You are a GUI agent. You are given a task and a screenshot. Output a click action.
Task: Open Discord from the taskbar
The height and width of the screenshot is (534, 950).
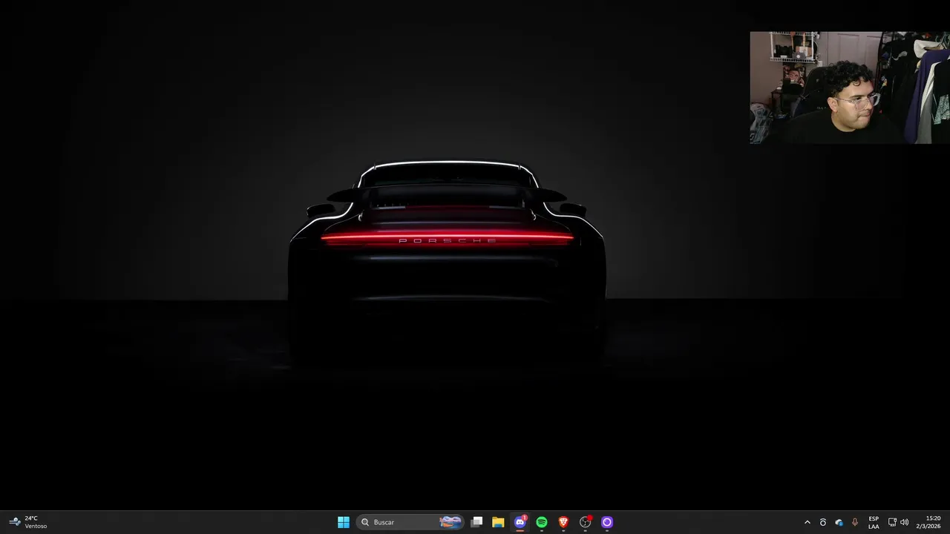520,522
